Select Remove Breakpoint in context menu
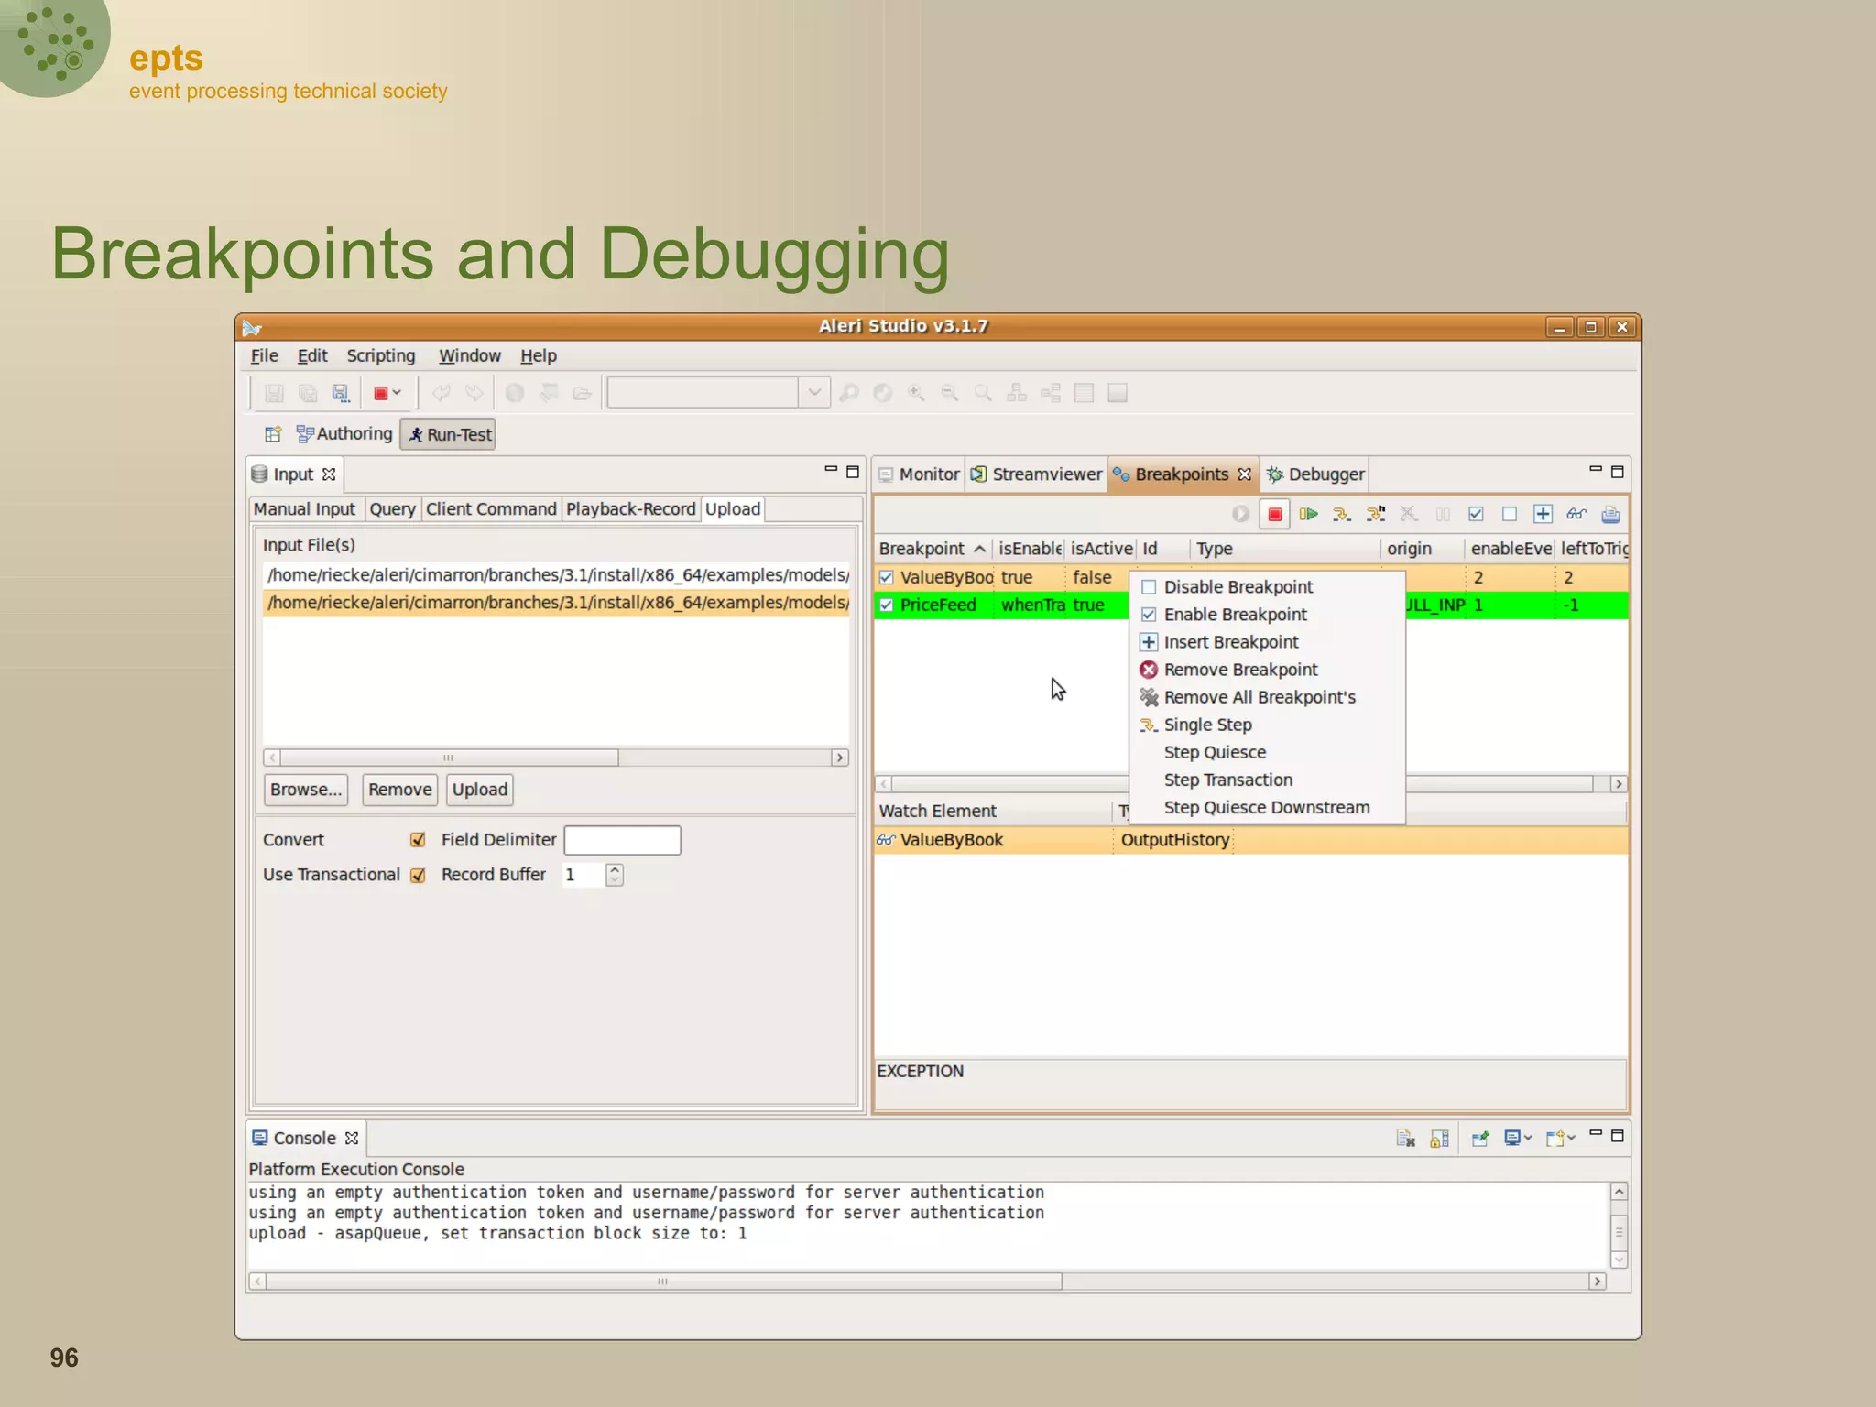Image resolution: width=1876 pixels, height=1407 pixels. click(1267, 670)
